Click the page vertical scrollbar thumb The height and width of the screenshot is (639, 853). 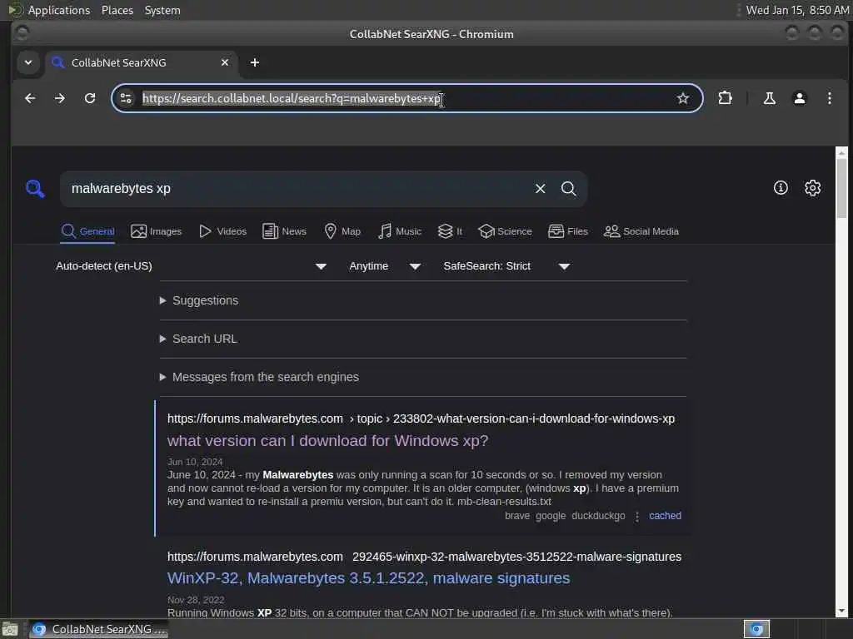841,187
